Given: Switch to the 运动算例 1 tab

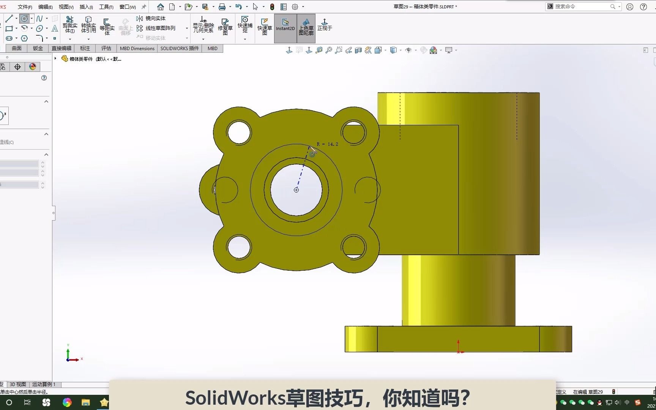Looking at the screenshot, I should [x=44, y=384].
